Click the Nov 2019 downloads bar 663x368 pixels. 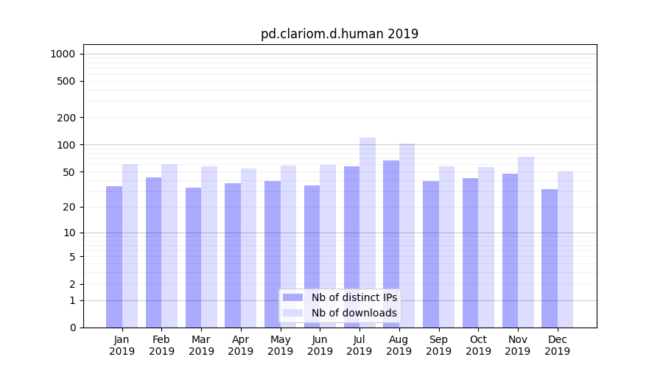(x=526, y=241)
